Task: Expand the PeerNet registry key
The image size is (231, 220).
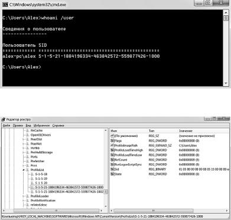Action: tap(24, 144)
